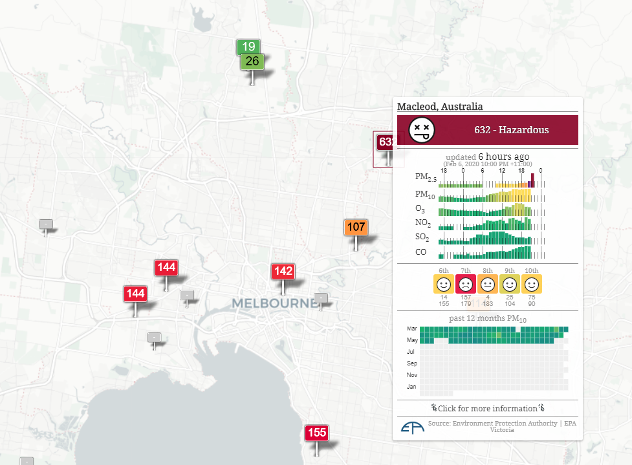Click the SO2 pollutant label
632x465 pixels.
point(422,237)
